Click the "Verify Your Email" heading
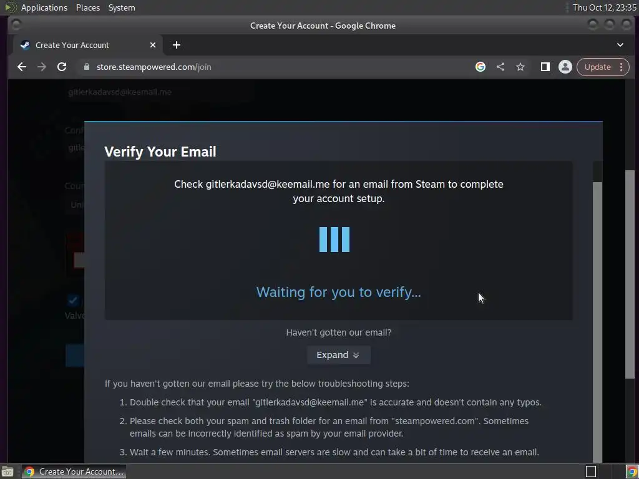Viewport: 639px width, 479px height. 160,152
